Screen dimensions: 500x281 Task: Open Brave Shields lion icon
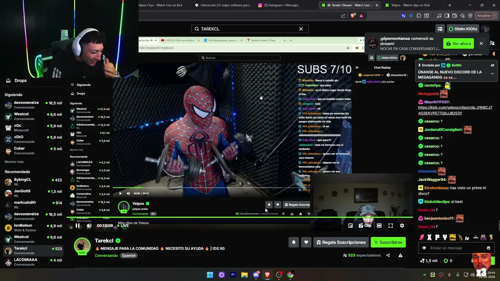point(353,16)
